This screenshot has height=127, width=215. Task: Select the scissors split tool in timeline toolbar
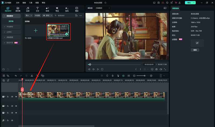(32, 76)
